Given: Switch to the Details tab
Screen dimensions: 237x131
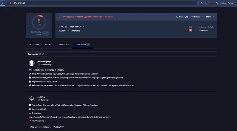Looking at the screenshot, I should pos(49,45).
